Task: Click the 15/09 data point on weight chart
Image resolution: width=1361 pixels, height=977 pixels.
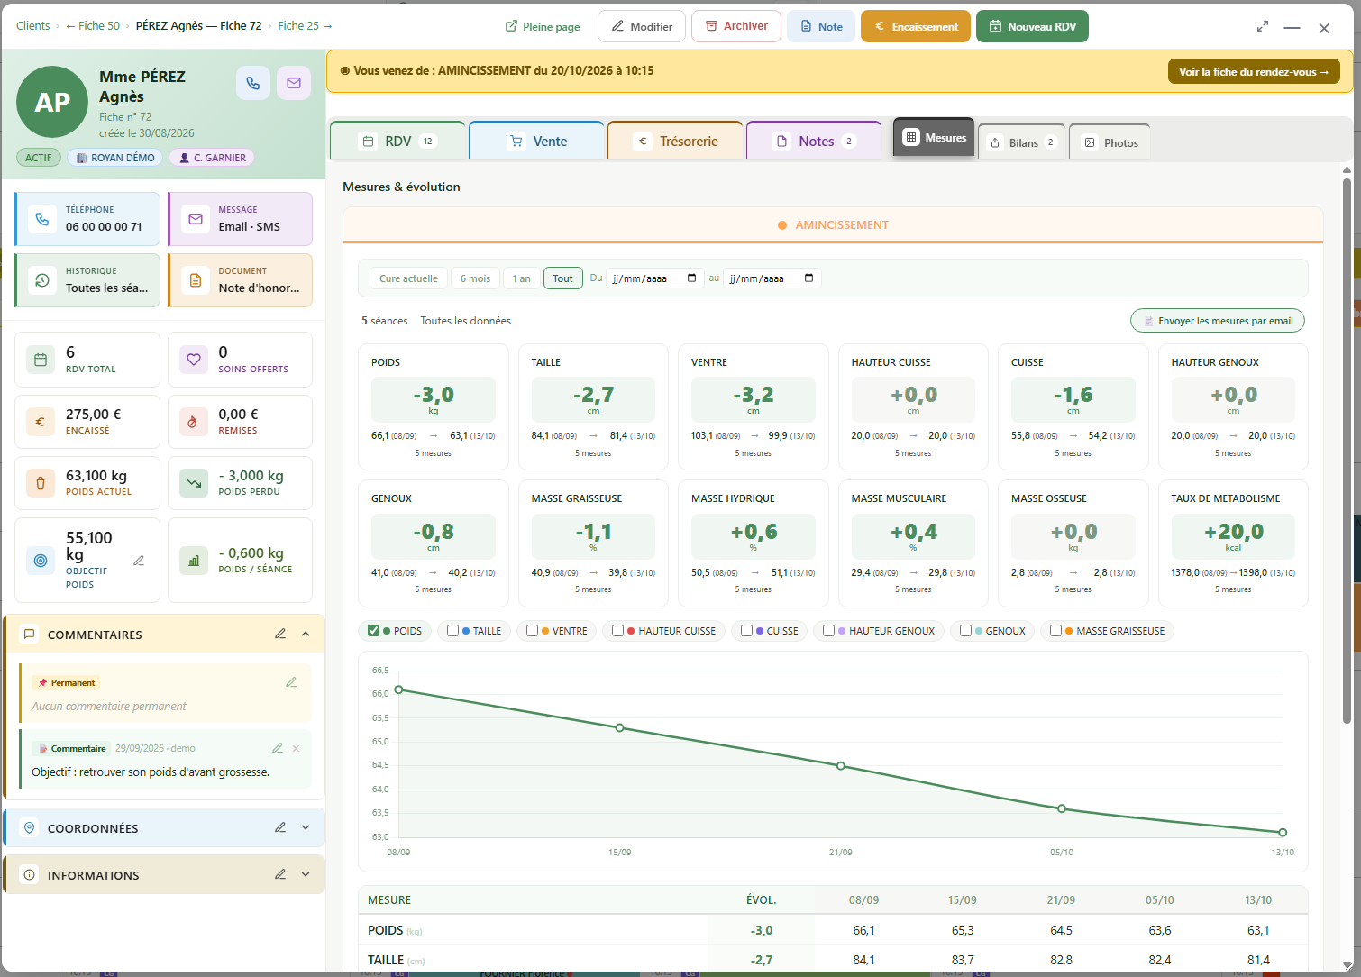Action: [620, 727]
